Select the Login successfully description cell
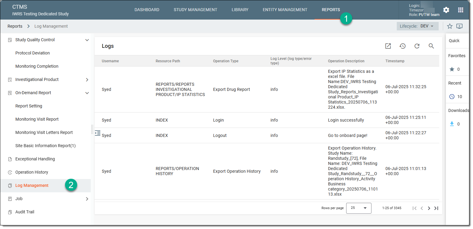 [x=346, y=120]
